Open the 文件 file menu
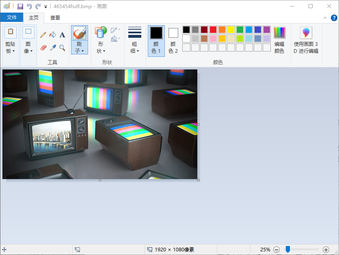Screen dimensions: 339x255 (x=12, y=17)
